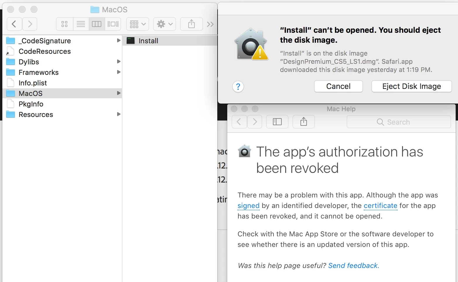The height and width of the screenshot is (282, 458).
Task: Switch Finder to icon view
Action: point(64,24)
